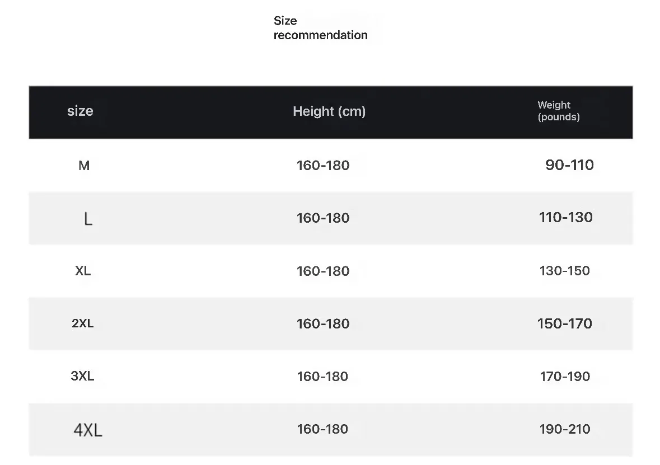The width and height of the screenshot is (660, 465).
Task: Click the height value in the 2XL row
Action: pyautogui.click(x=323, y=324)
